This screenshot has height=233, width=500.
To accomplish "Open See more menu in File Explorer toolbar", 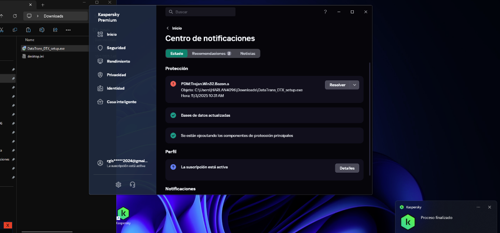I will point(68,30).
